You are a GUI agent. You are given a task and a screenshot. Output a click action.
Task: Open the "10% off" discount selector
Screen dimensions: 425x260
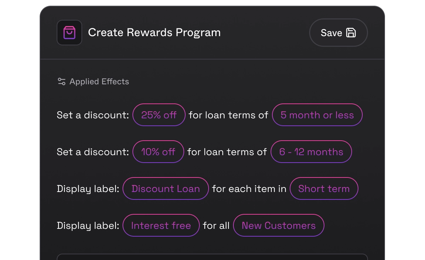click(158, 152)
